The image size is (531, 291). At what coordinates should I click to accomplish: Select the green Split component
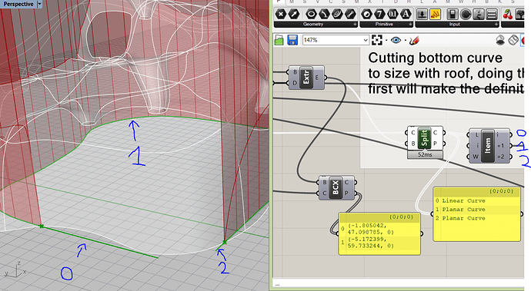pyautogui.click(x=425, y=138)
